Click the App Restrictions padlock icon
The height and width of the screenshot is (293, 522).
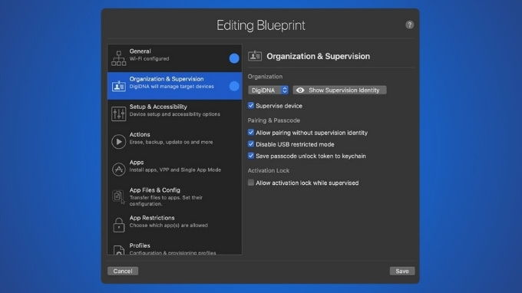[118, 225]
